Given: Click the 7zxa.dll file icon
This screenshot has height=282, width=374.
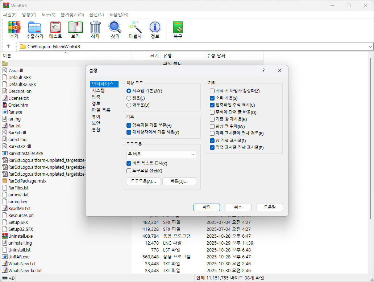Looking at the screenshot, I should click(x=5, y=70).
